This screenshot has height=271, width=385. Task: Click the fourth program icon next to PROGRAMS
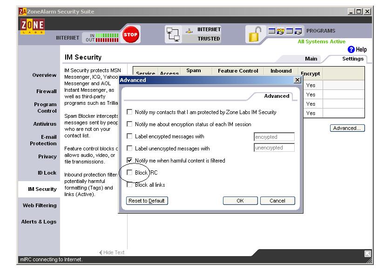[298, 31]
